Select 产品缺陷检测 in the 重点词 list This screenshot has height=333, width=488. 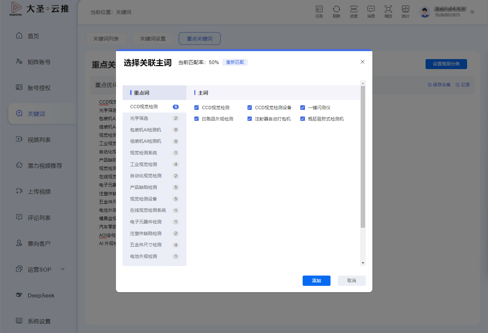(x=154, y=187)
